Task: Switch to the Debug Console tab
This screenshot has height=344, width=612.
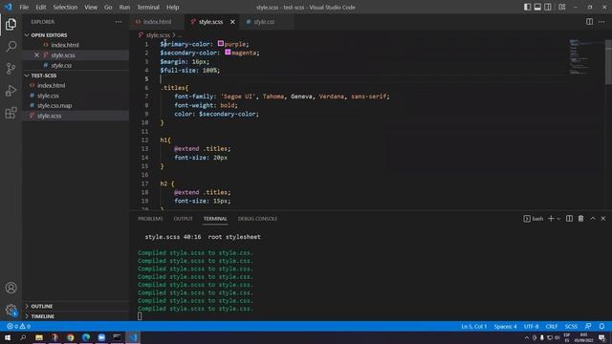Action: [257, 219]
